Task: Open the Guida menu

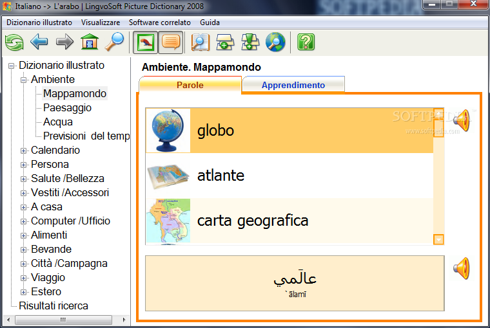Action: 210,23
